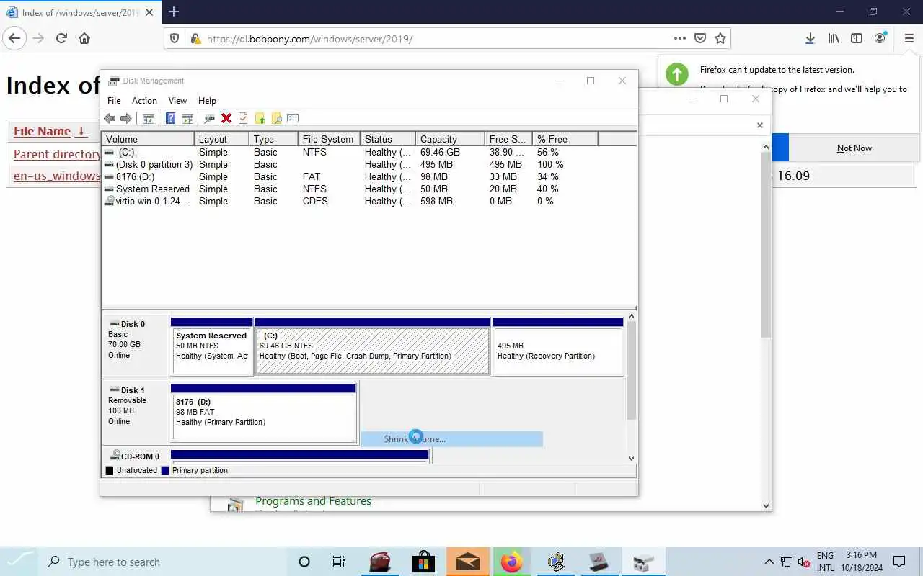Click the Firefox address bar URL
Image resolution: width=923 pixels, height=576 pixels.
click(309, 39)
